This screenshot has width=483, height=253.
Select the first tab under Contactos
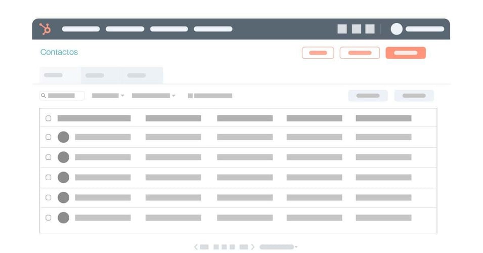[60, 75]
